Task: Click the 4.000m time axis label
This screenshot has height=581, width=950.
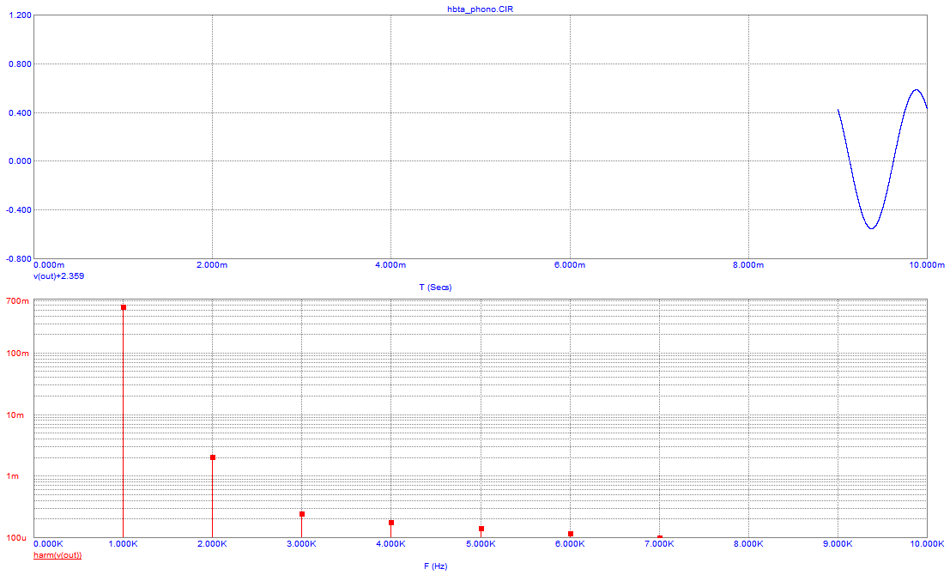Action: (x=390, y=264)
